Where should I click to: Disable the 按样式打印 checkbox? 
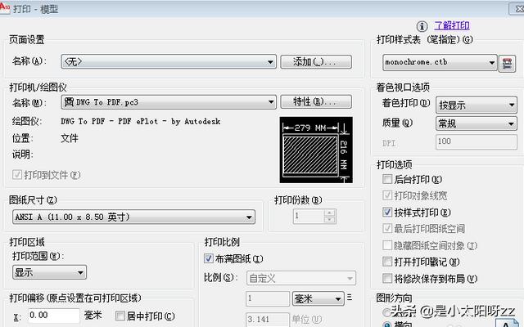coord(387,212)
